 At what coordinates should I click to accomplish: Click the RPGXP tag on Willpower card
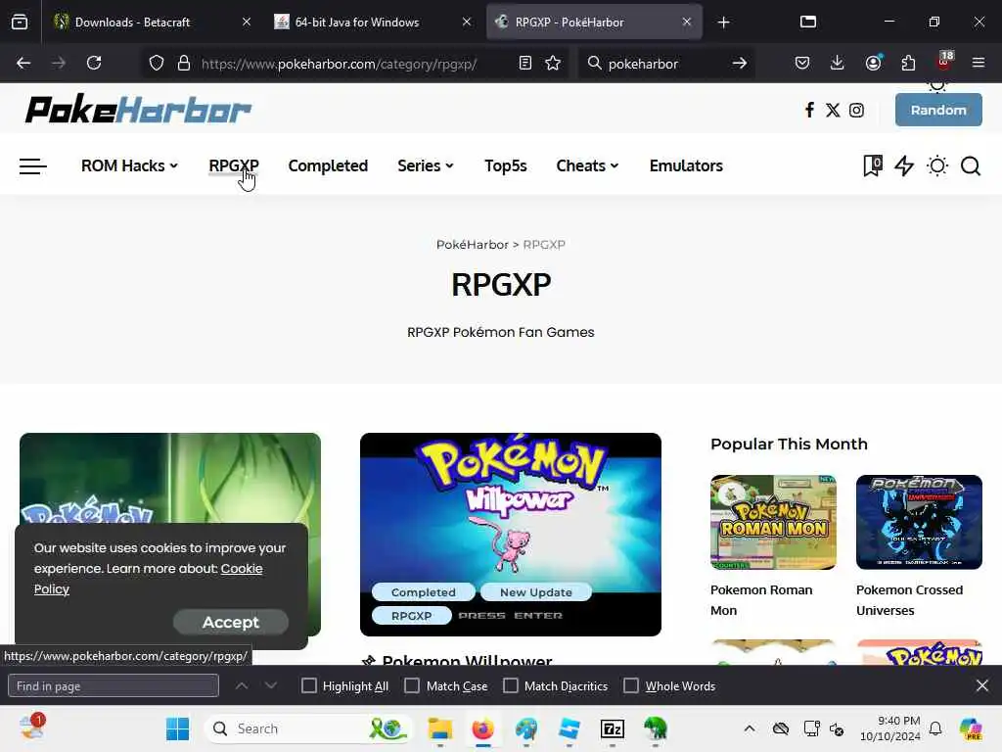tap(412, 616)
